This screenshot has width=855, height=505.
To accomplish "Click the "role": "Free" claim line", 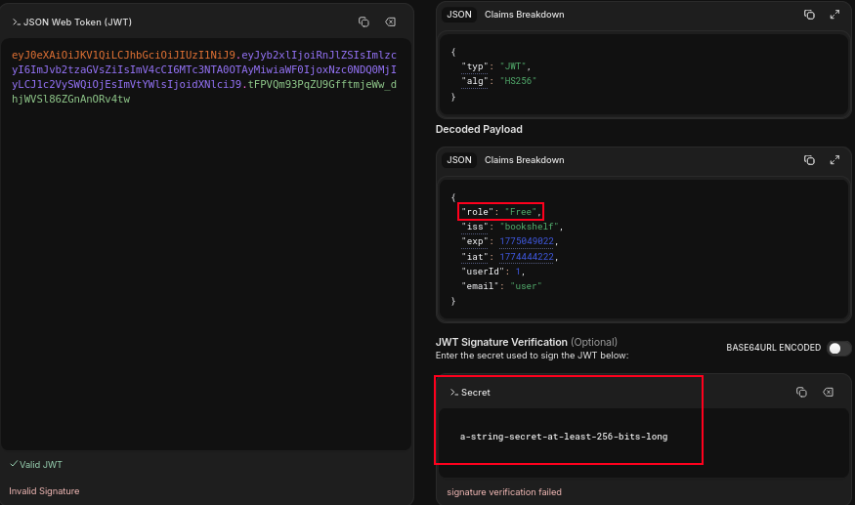I will 500,211.
